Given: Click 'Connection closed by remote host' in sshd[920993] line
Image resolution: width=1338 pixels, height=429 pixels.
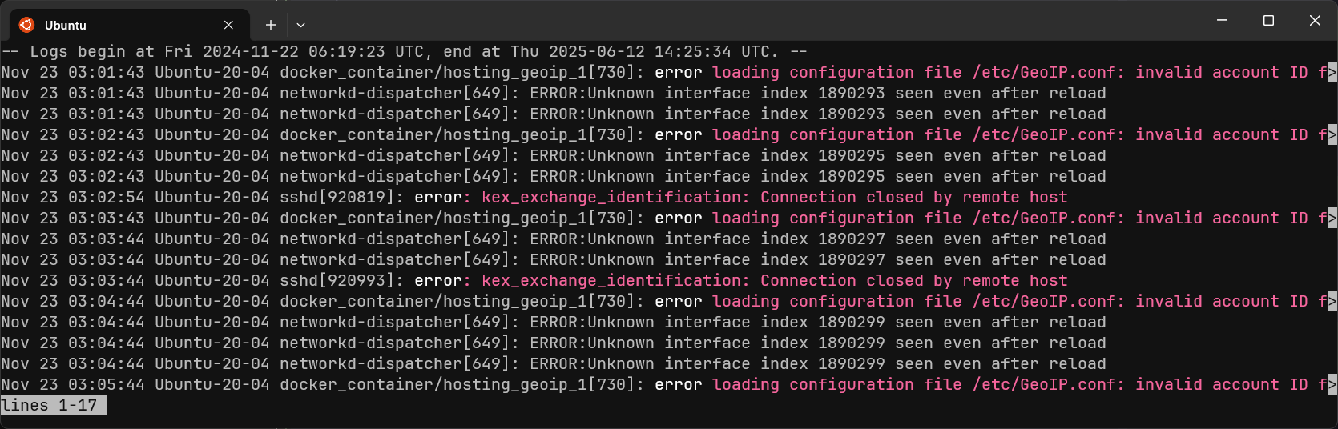Looking at the screenshot, I should pyautogui.click(x=914, y=280).
